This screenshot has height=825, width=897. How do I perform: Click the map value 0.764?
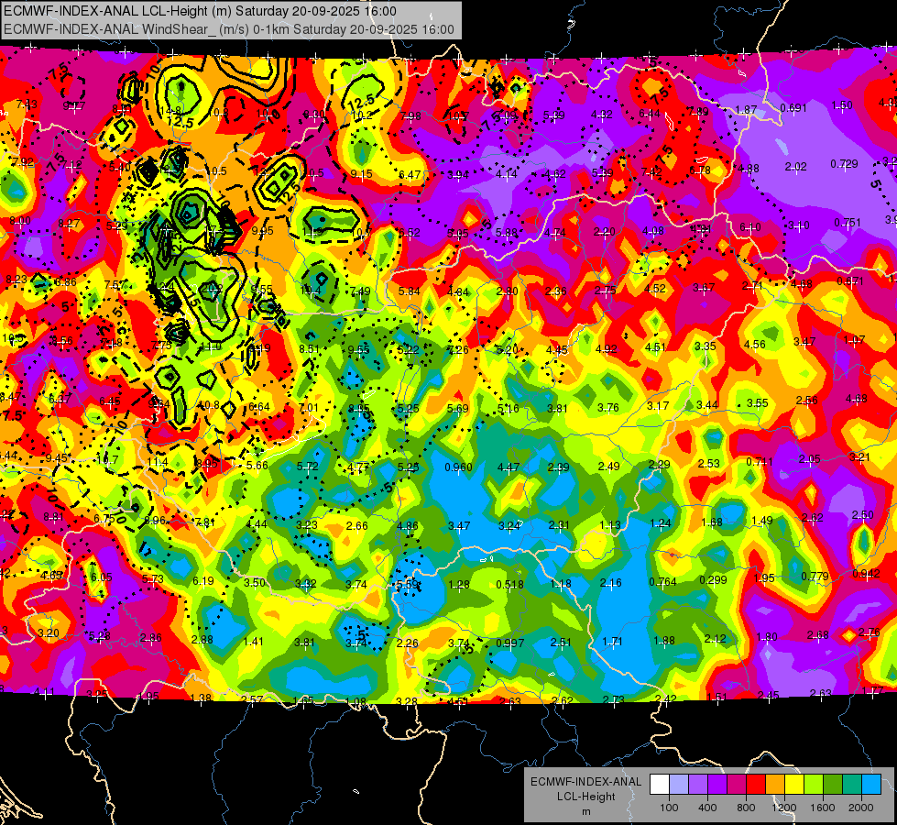pyautogui.click(x=663, y=582)
